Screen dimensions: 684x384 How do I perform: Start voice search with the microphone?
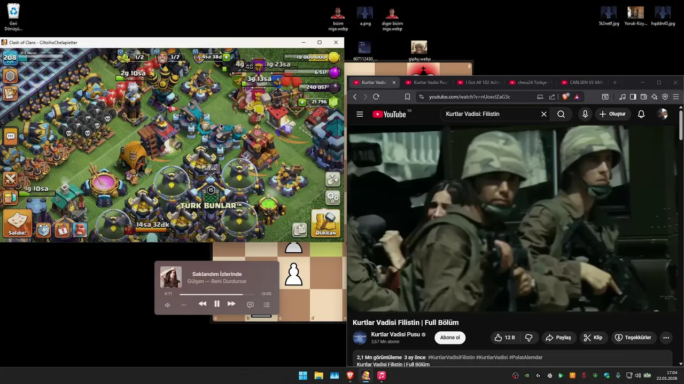585,114
